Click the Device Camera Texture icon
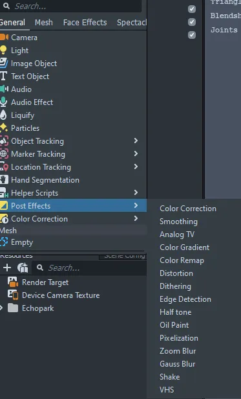 click(13, 295)
